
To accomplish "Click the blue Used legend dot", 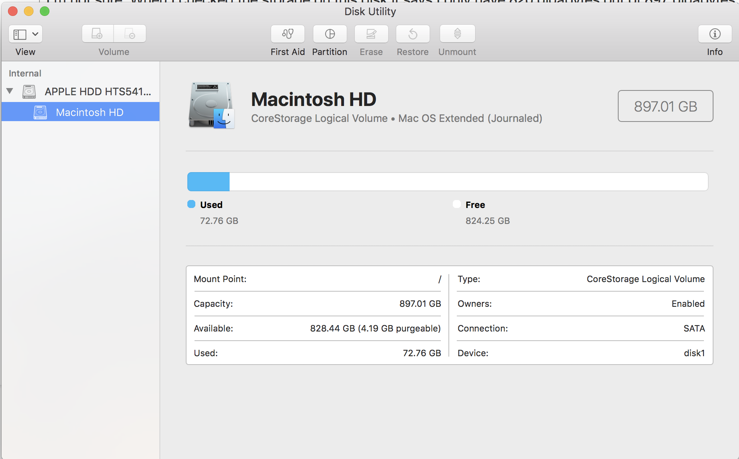I will (191, 204).
